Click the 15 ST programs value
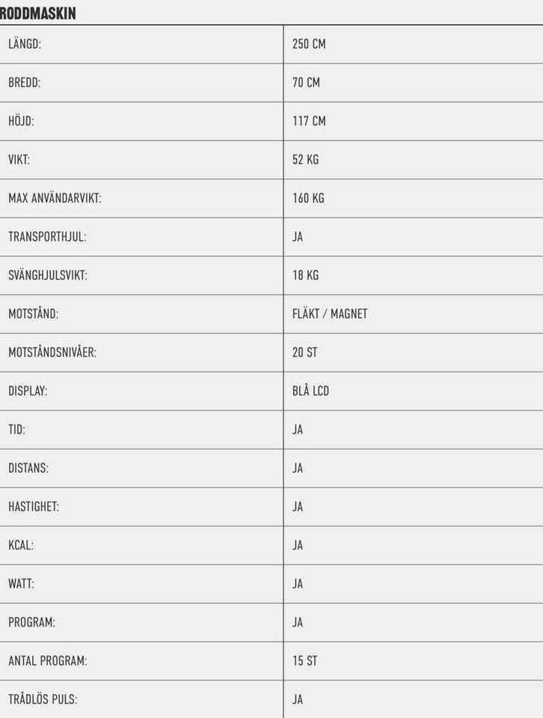Image resolution: width=543 pixels, height=718 pixels. point(304,661)
